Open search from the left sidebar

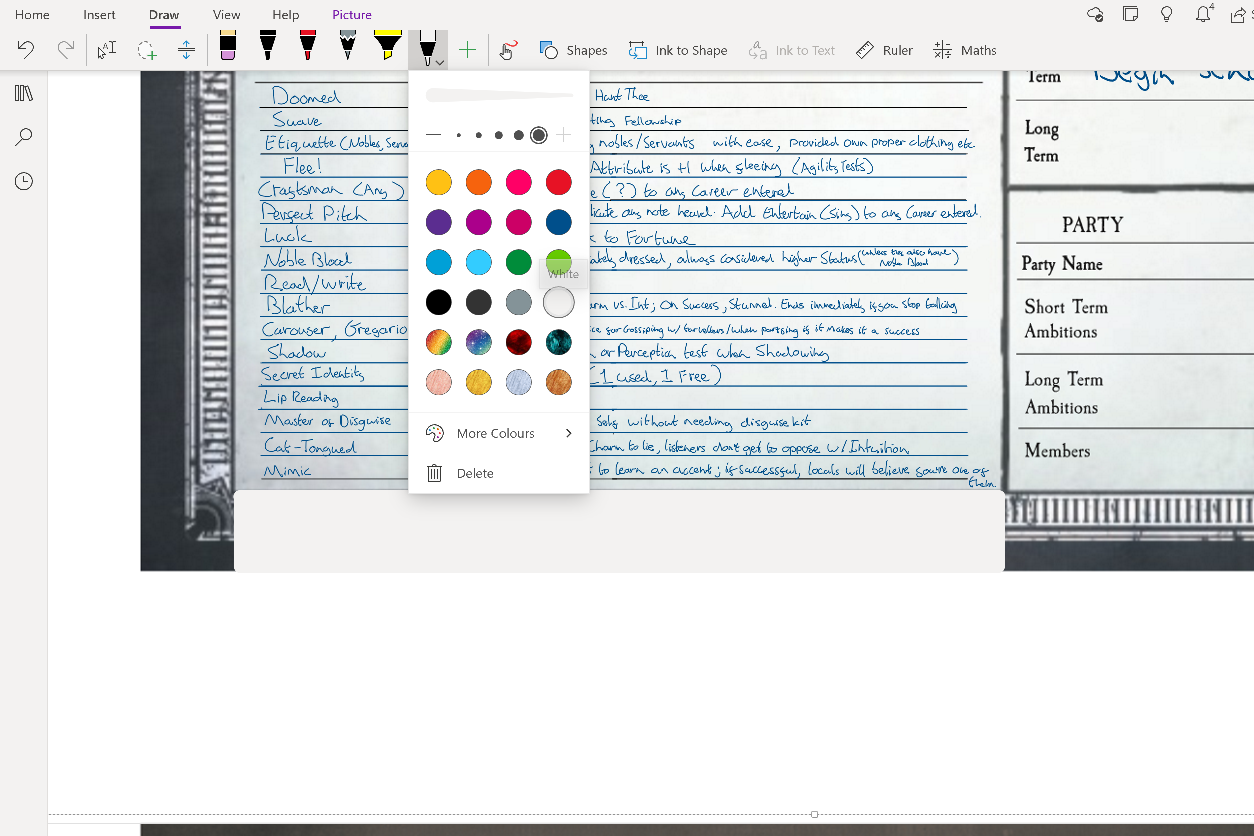23,137
